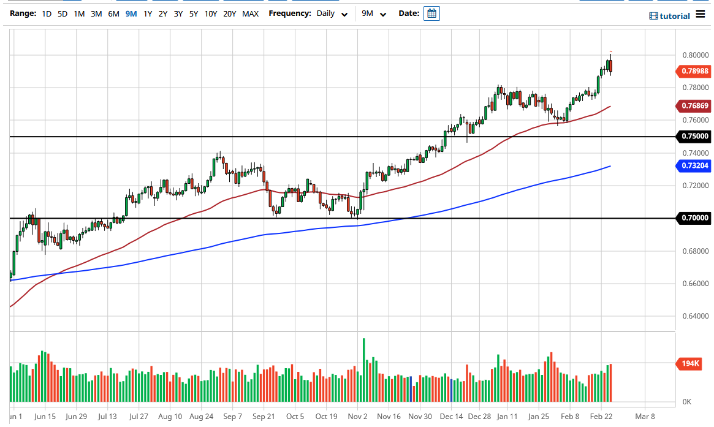
Task: Select the 5D range
Action: [x=62, y=13]
